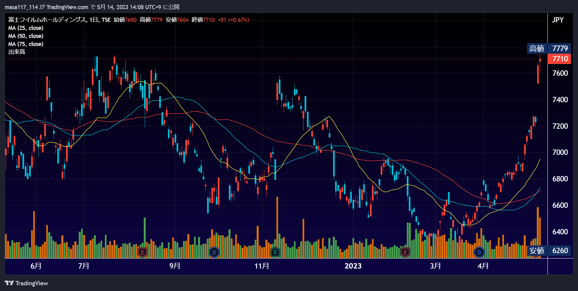
Task: Select the MA (25, close) indicator legend
Action: 26,28
